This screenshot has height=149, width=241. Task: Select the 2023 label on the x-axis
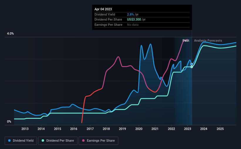188,129
